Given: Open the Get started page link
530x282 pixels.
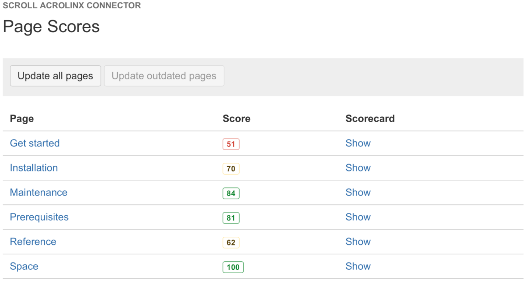Looking at the screenshot, I should click(35, 143).
